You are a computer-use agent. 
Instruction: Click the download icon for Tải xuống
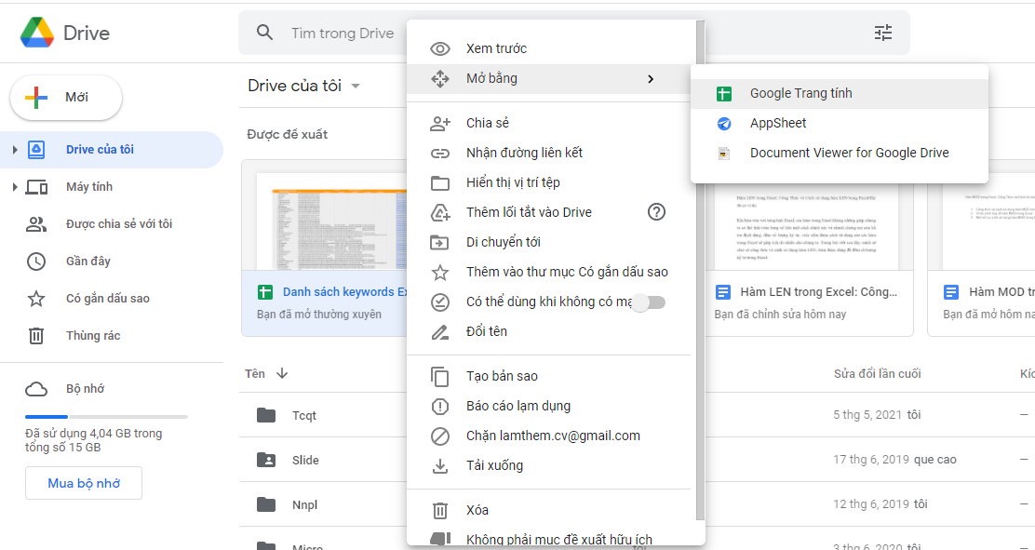(439, 466)
